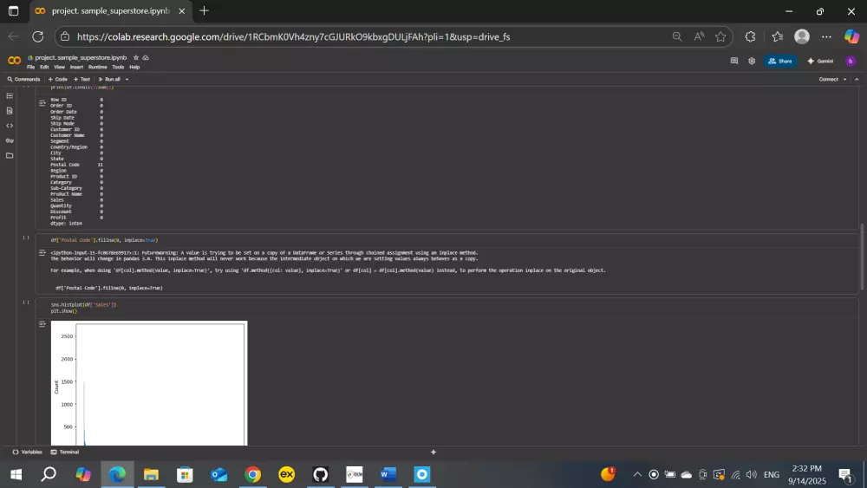The image size is (867, 488).
Task: Open the Copilot sidebar in Edge
Action: (x=851, y=36)
